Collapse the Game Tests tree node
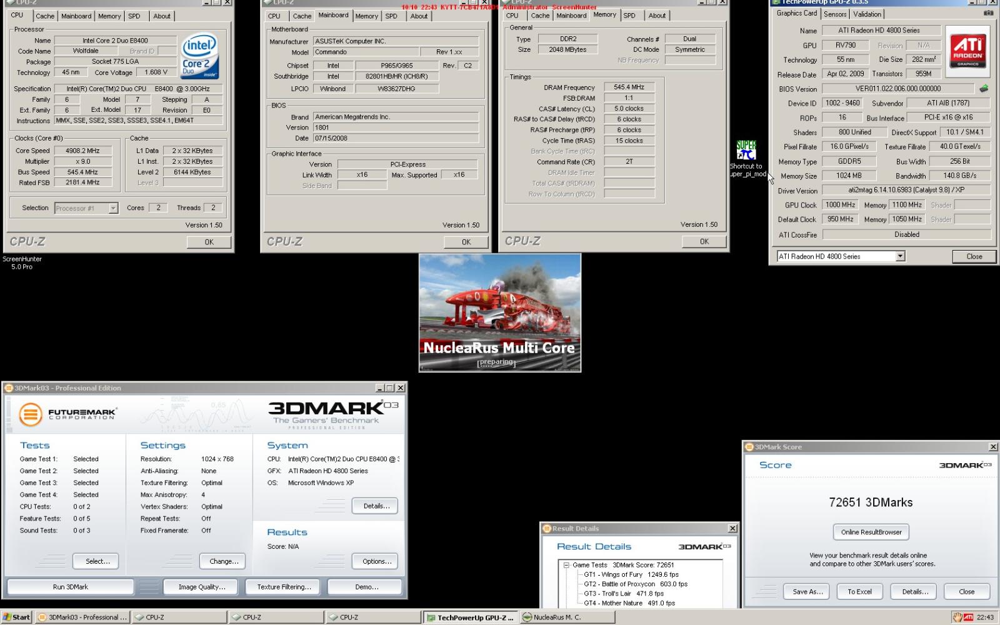 pos(566,565)
